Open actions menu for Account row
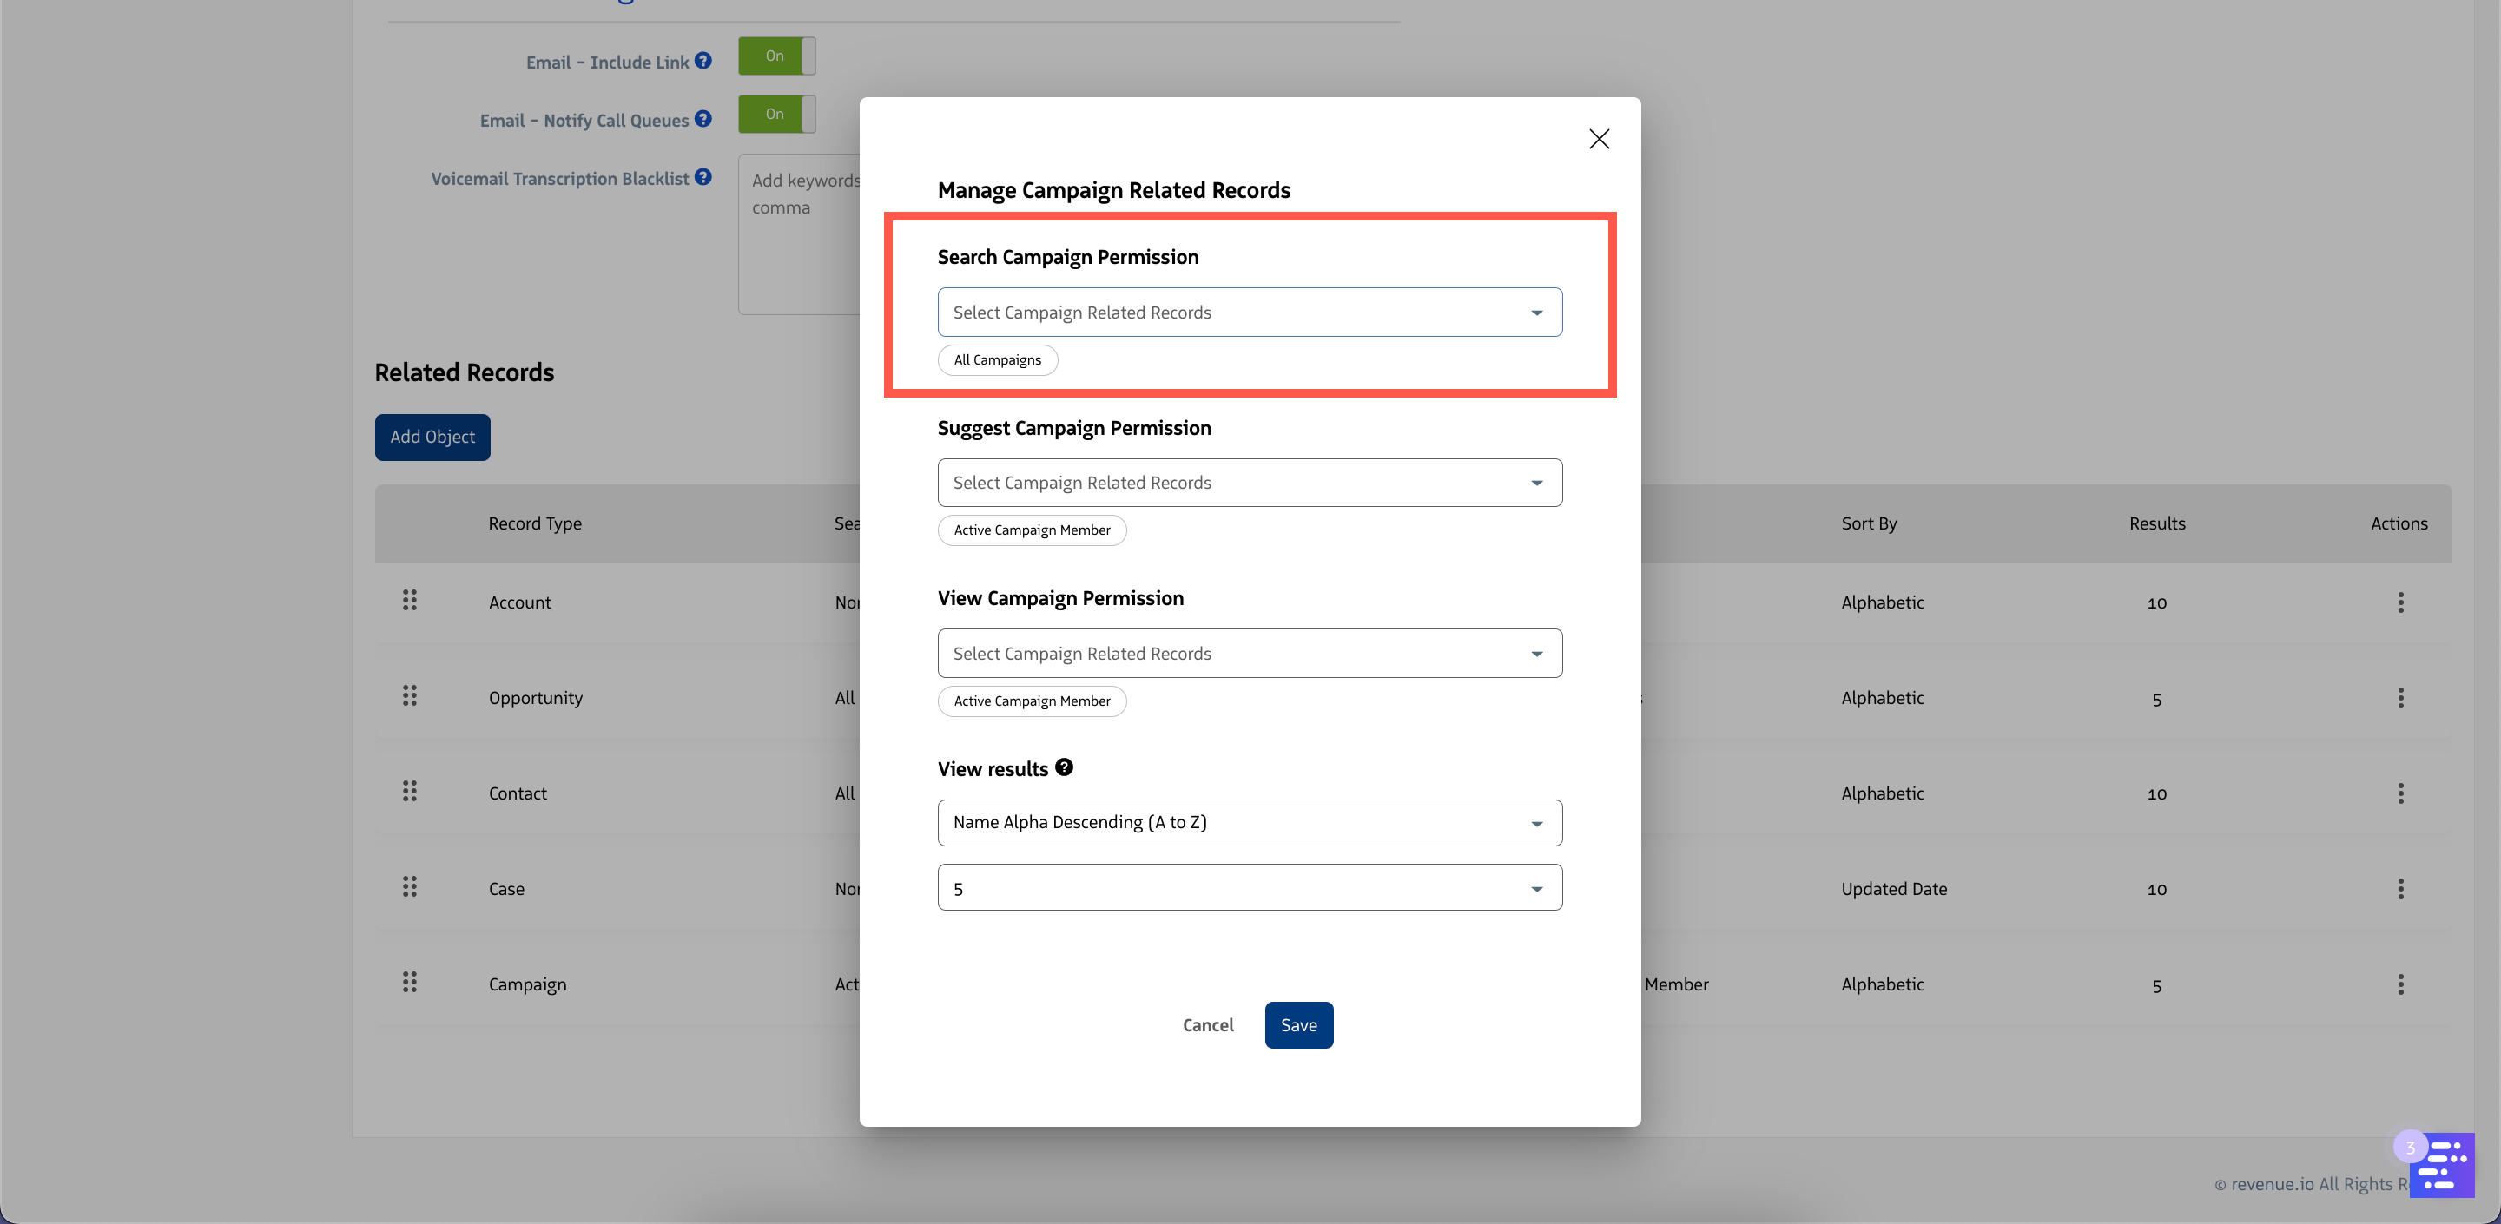2501x1224 pixels. [2400, 602]
